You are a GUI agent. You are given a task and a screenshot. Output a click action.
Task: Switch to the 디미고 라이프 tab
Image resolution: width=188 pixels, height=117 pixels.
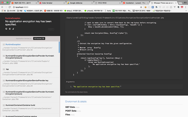pyautogui.click(x=108, y=3)
